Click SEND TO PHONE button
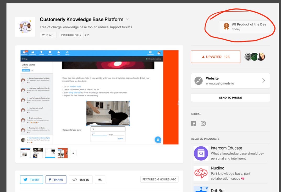The height and width of the screenshot is (192, 281). tap(230, 98)
